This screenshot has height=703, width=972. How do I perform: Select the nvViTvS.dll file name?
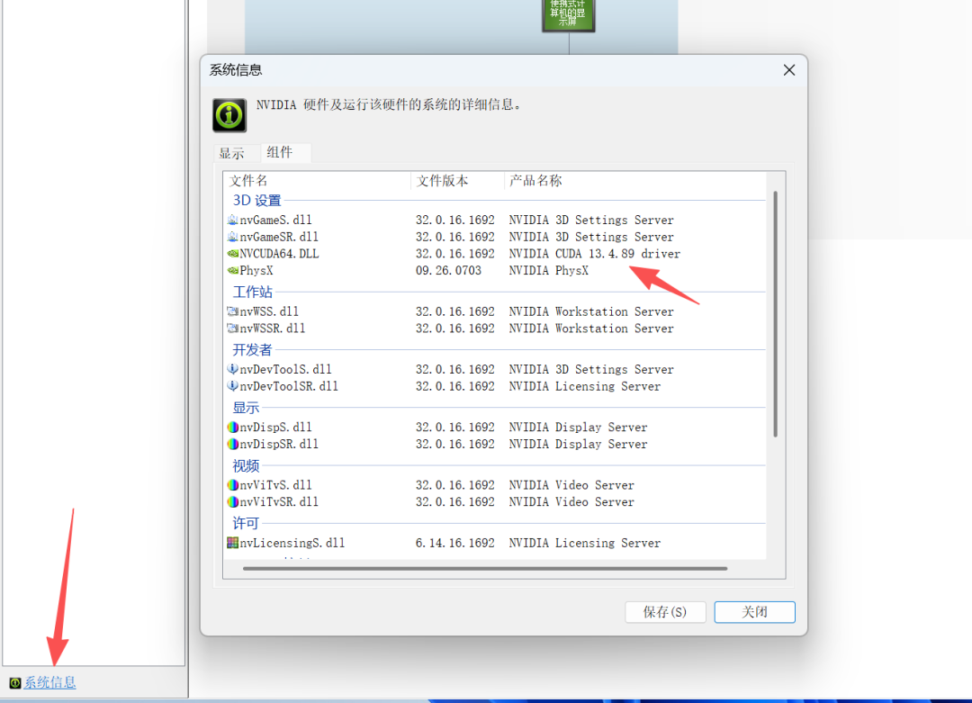click(276, 485)
